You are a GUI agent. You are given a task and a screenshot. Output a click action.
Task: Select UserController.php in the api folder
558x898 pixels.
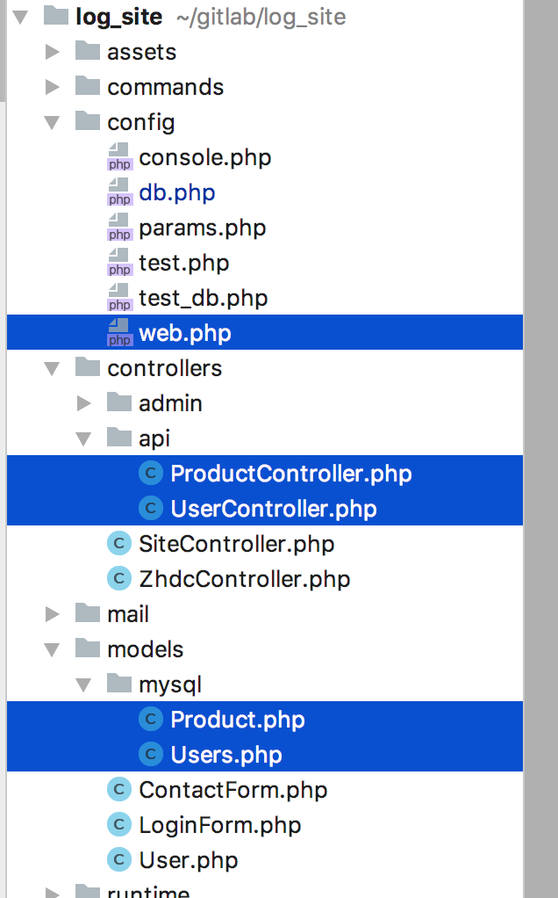(x=274, y=509)
